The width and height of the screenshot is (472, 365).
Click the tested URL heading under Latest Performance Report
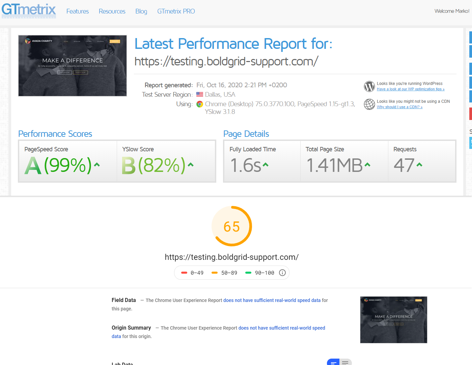point(226,61)
